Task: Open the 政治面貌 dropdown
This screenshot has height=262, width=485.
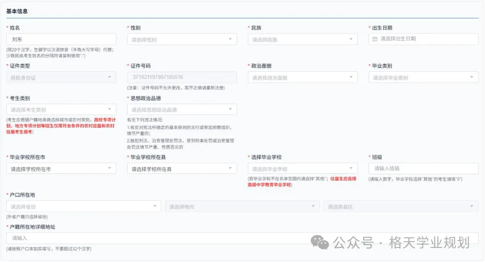Action: click(x=303, y=77)
